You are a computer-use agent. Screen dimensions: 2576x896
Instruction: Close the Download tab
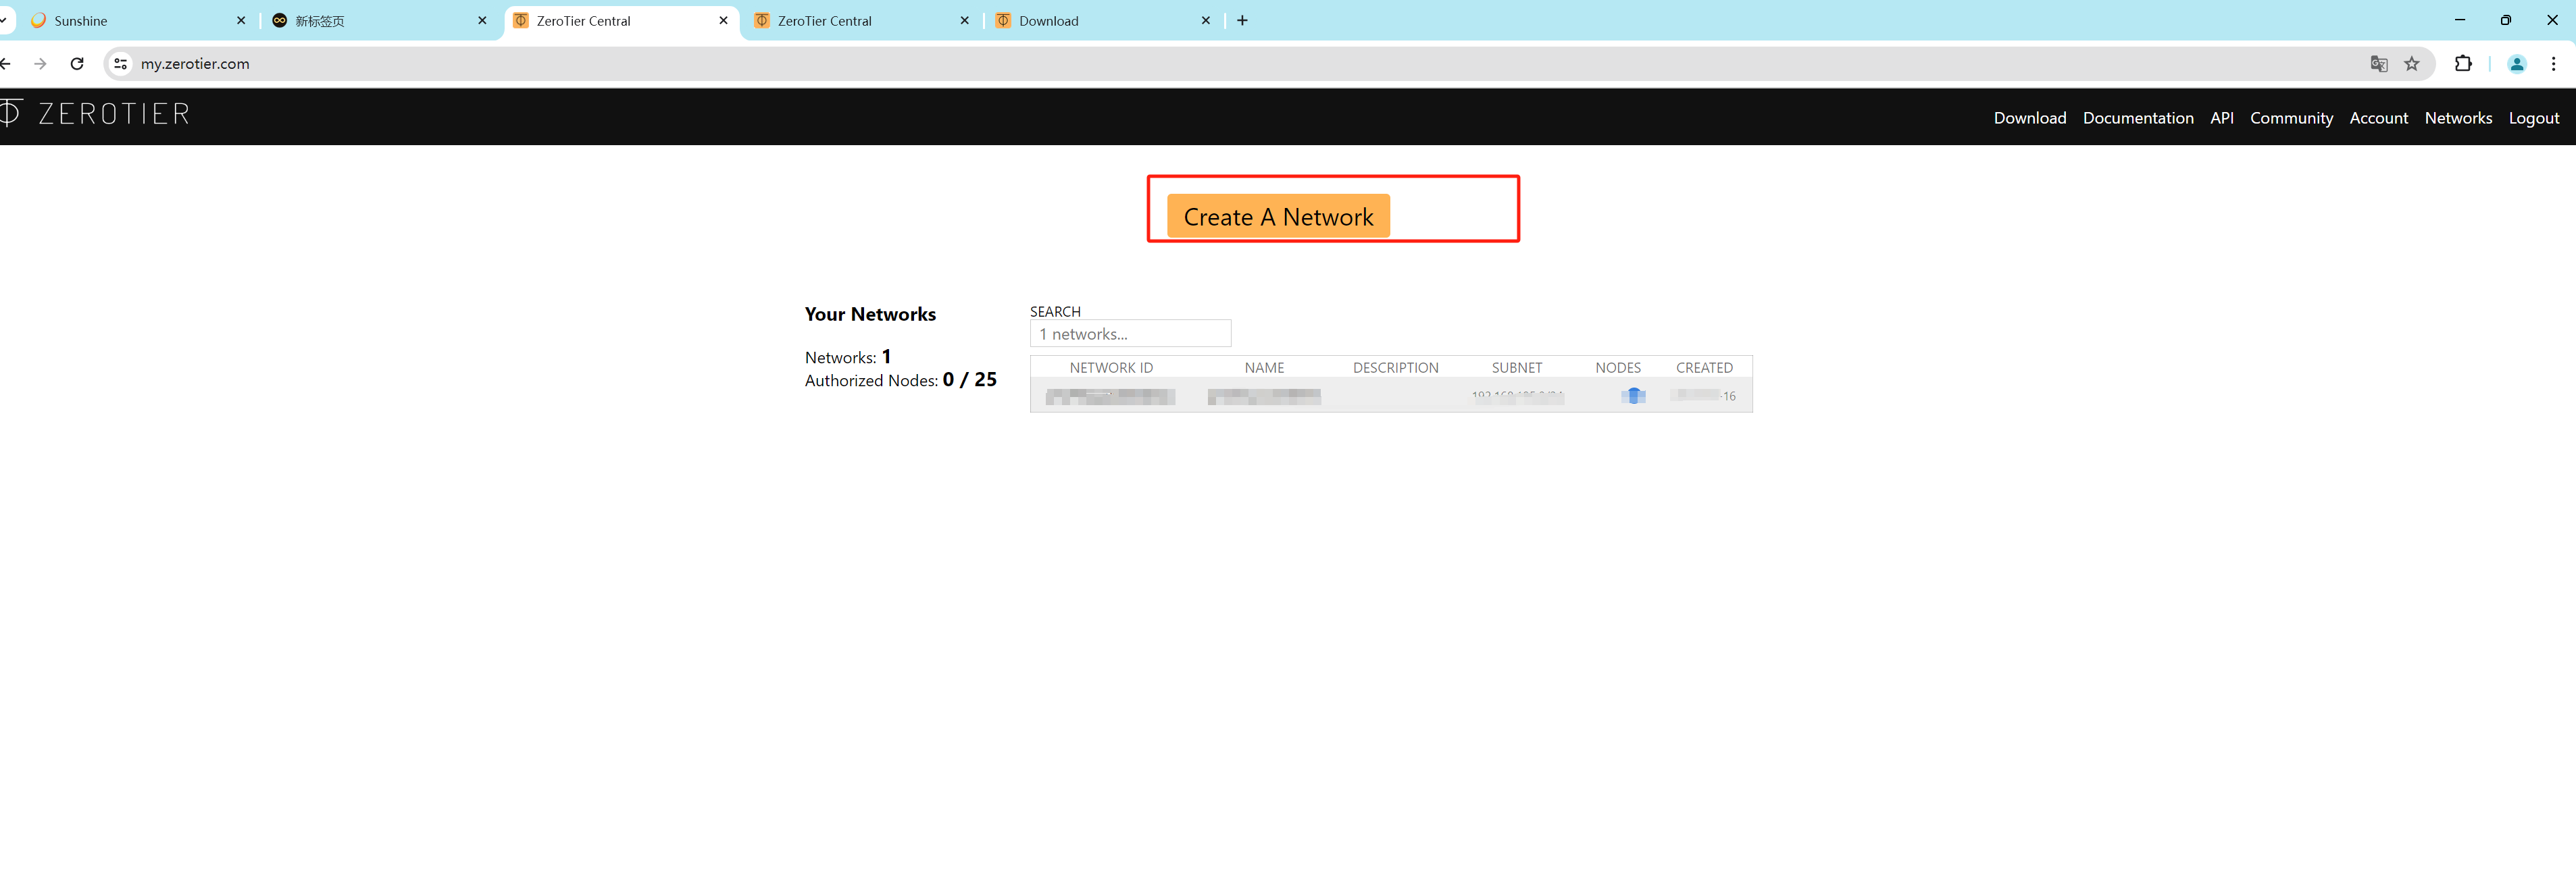(1205, 20)
